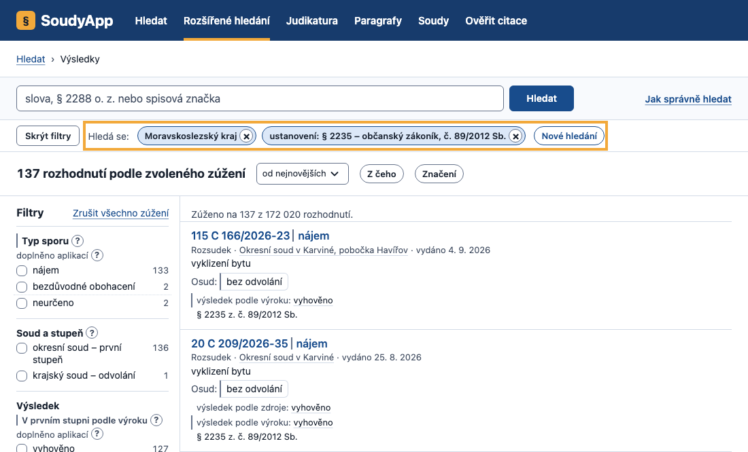Click the Výsledky breadcrumb text
Viewport: 748px width, 452px height.
tap(80, 59)
